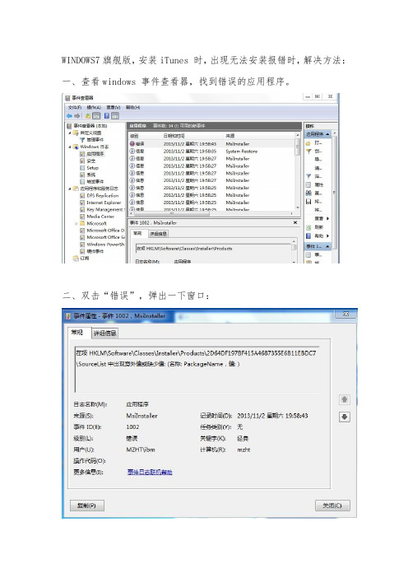Screen dimensions: 408x578
Task: Select 详细信息 tab in event properties dialog
Action: click(105, 333)
